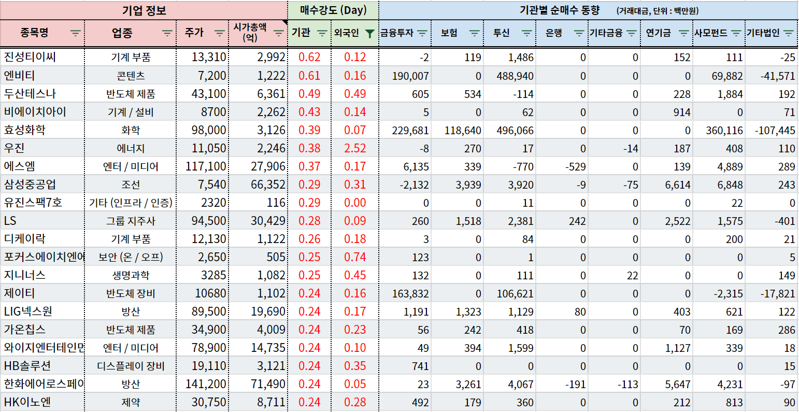
Task: Select the 엔비티 stock name cell
Action: tap(42, 75)
